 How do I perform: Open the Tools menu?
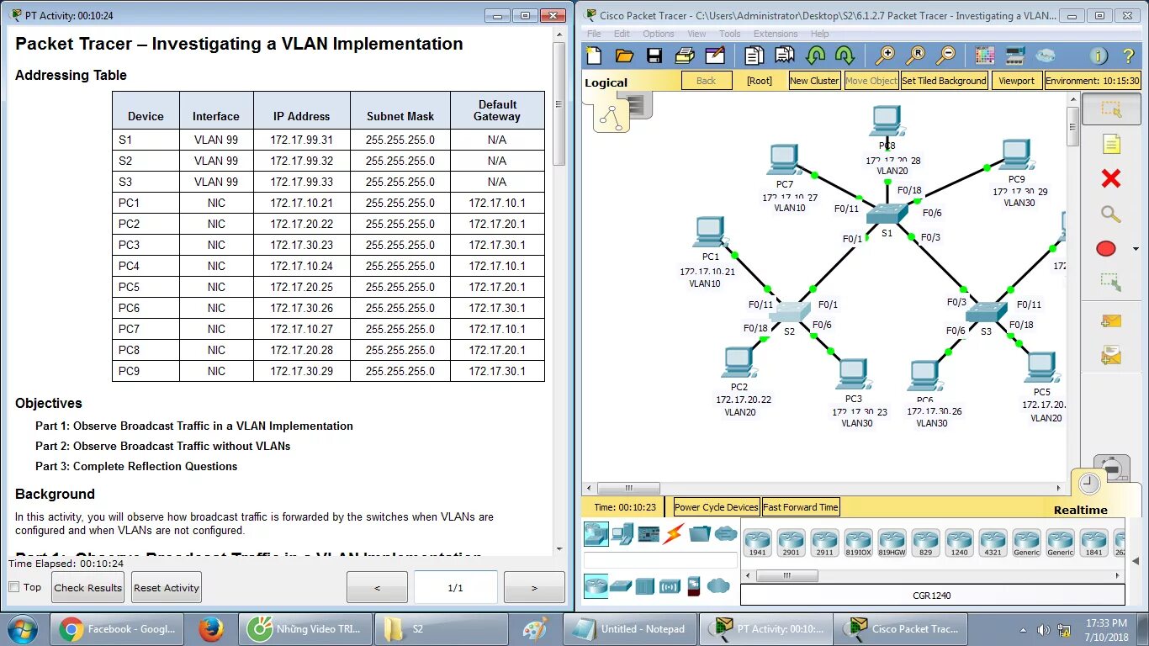pyautogui.click(x=730, y=34)
